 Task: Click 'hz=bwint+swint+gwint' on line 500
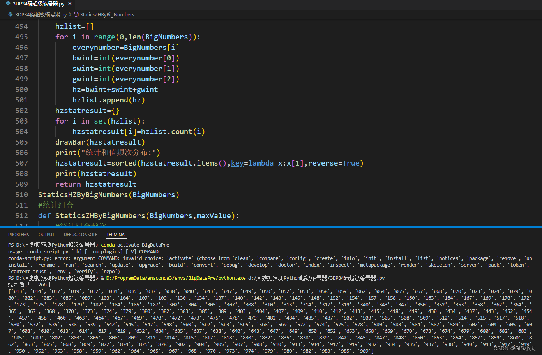tap(115, 90)
